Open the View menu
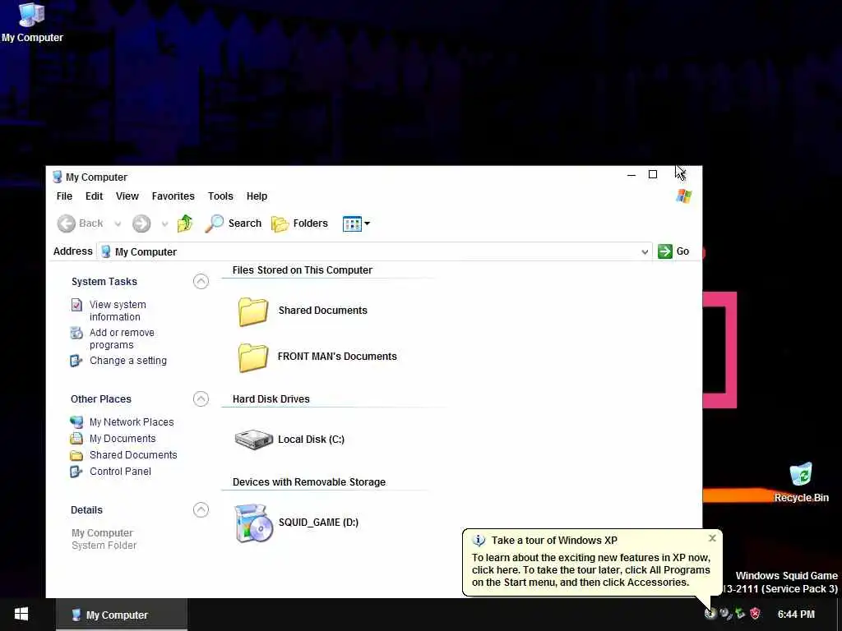Screen dimensions: 842x631 (x=127, y=196)
